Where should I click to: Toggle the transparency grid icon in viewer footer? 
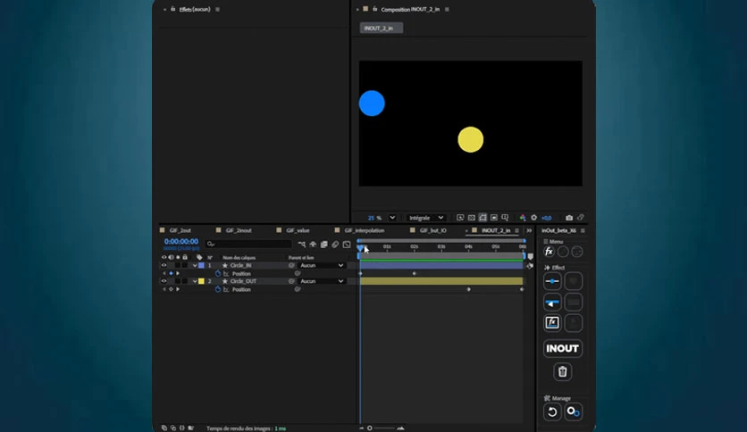click(x=472, y=218)
